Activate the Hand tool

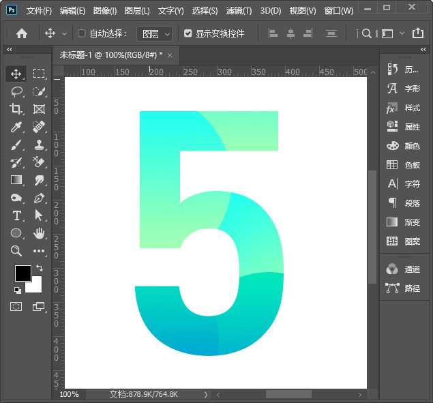tap(39, 233)
